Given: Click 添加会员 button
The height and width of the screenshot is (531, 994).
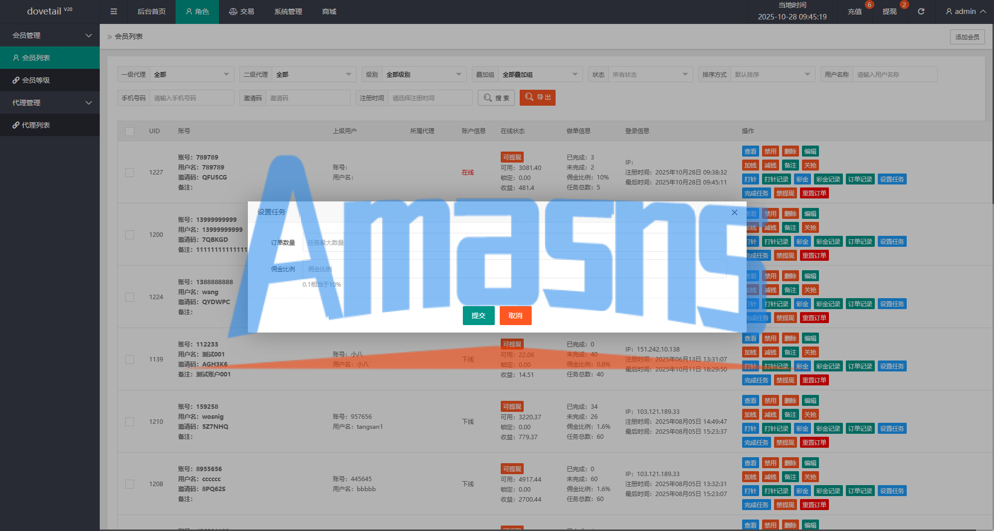Looking at the screenshot, I should coord(967,37).
